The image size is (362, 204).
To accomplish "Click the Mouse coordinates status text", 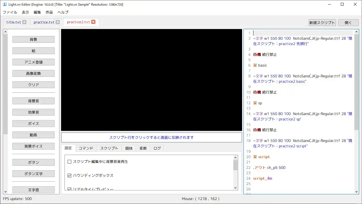I will 201,199.
